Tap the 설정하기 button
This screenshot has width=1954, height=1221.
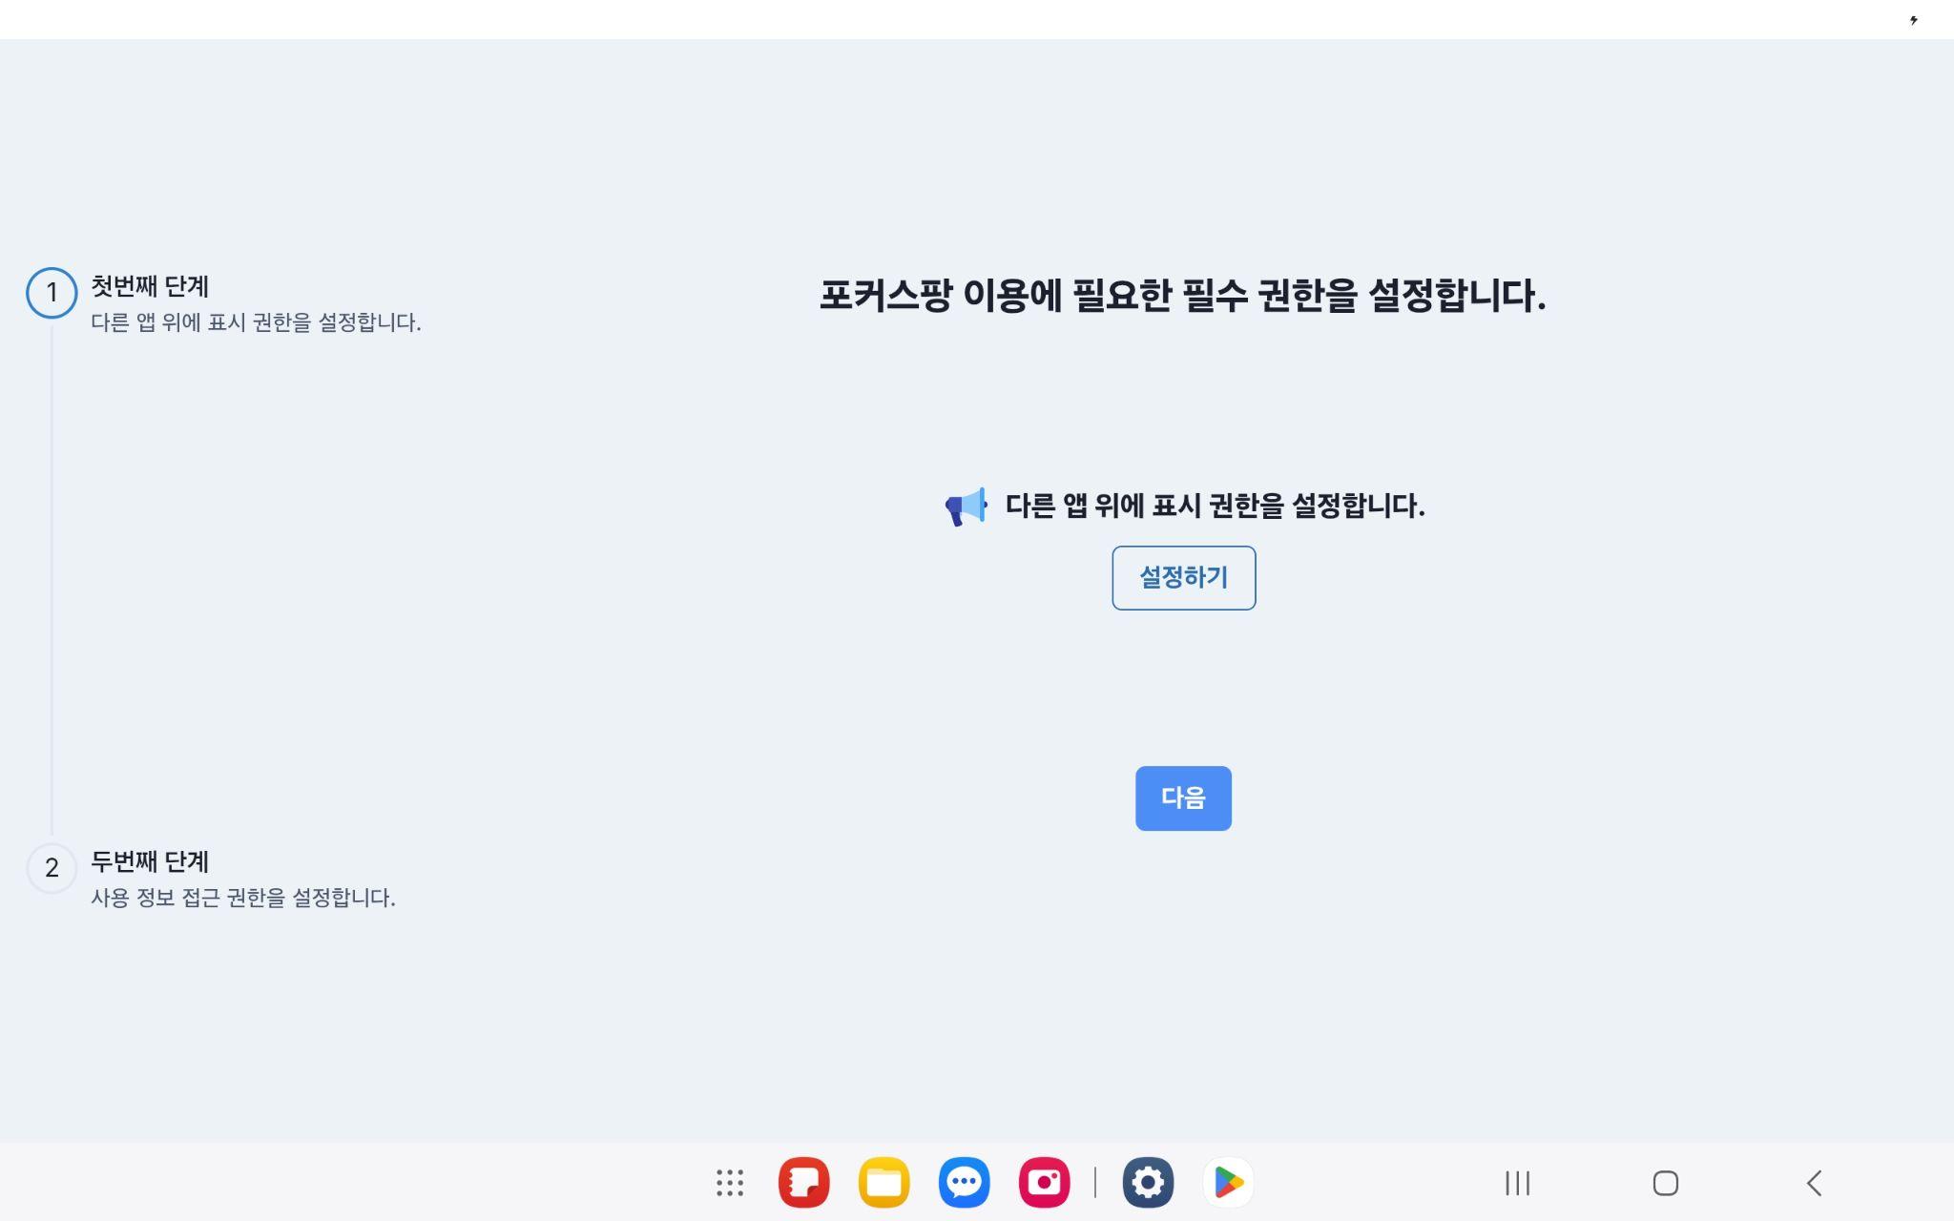pyautogui.click(x=1183, y=578)
